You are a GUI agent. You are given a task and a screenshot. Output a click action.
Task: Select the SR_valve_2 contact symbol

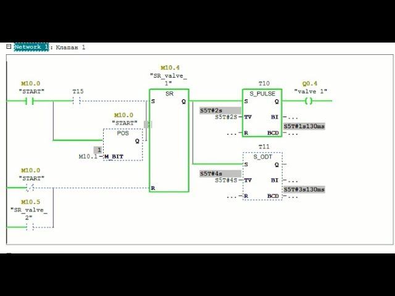[30, 228]
